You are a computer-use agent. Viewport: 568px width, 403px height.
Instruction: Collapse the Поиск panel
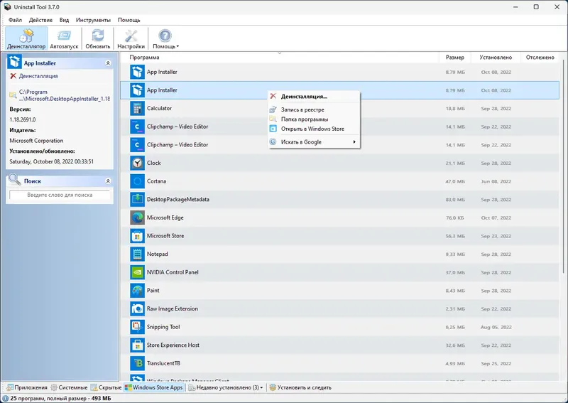click(108, 181)
